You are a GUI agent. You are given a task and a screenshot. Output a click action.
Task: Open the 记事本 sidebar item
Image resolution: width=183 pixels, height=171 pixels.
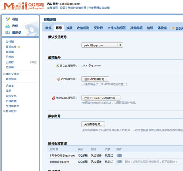pos(10,86)
